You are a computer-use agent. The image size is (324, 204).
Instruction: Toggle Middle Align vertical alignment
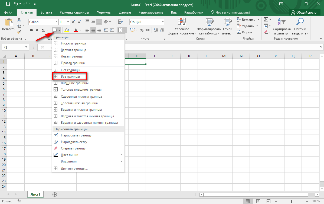[93, 21]
